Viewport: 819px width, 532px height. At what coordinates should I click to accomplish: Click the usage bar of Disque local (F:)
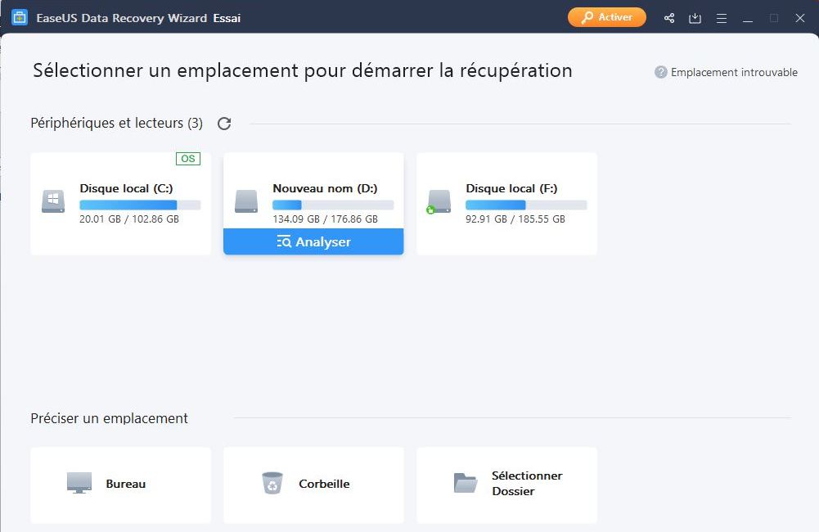pos(526,205)
